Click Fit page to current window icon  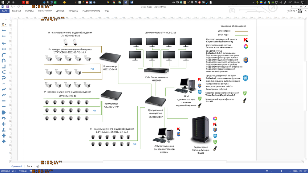click(301, 171)
